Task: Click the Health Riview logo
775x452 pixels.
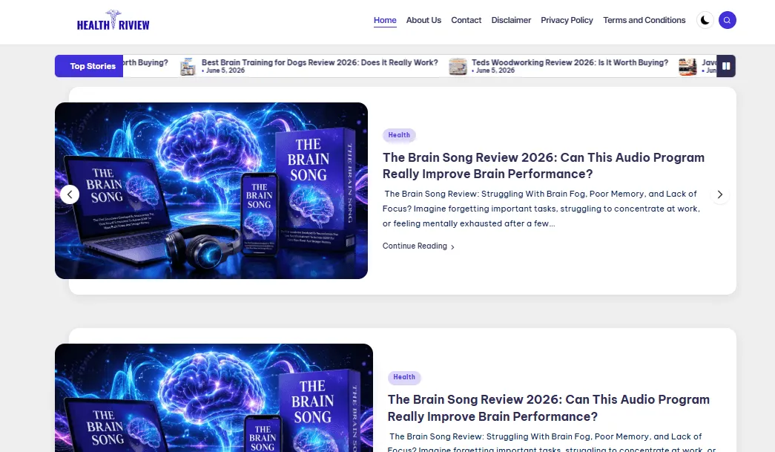Action: 113,20
